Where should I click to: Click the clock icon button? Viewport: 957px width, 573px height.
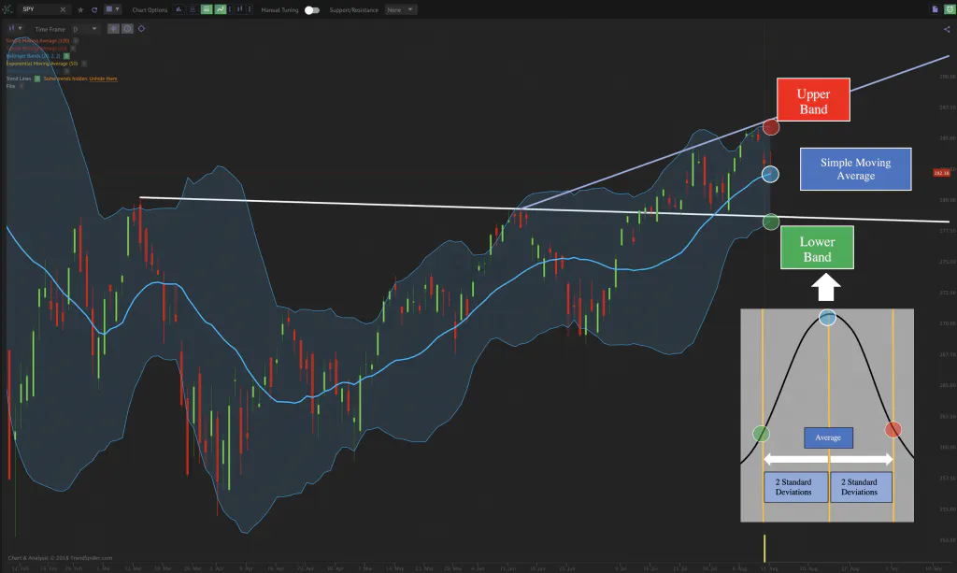coord(127,29)
